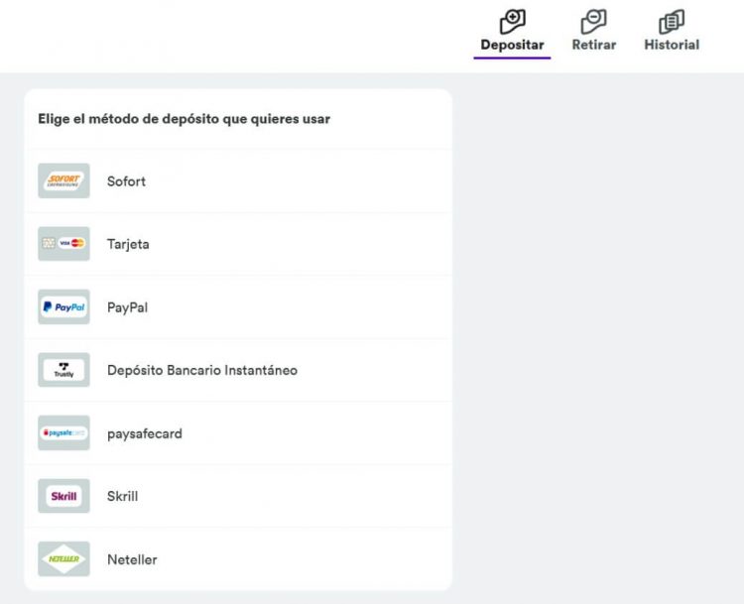The image size is (744, 604).
Task: Choose Depósito Bancario Instantáneo option
Action: [x=202, y=370]
